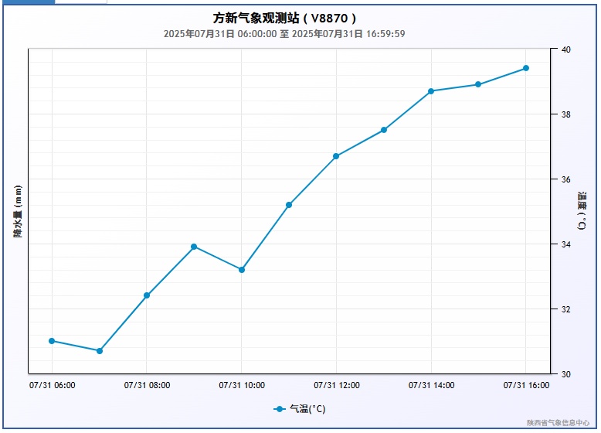601x433 pixels.
Task: Click the 温度 (°C) axis title
Action: click(x=582, y=211)
